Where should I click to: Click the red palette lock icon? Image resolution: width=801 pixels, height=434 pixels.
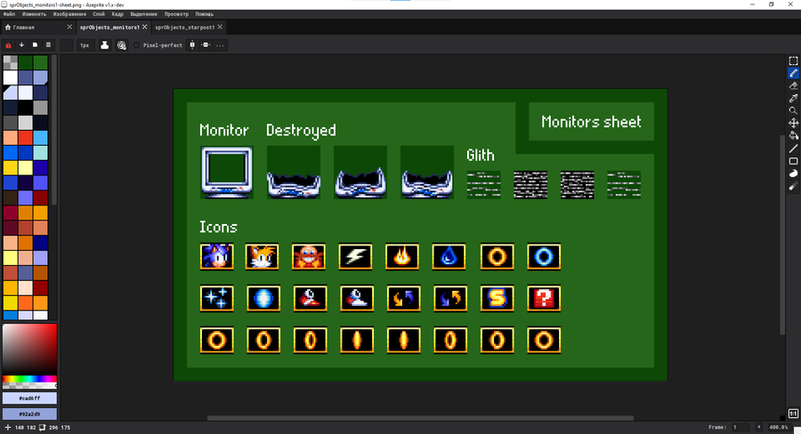(x=8, y=45)
